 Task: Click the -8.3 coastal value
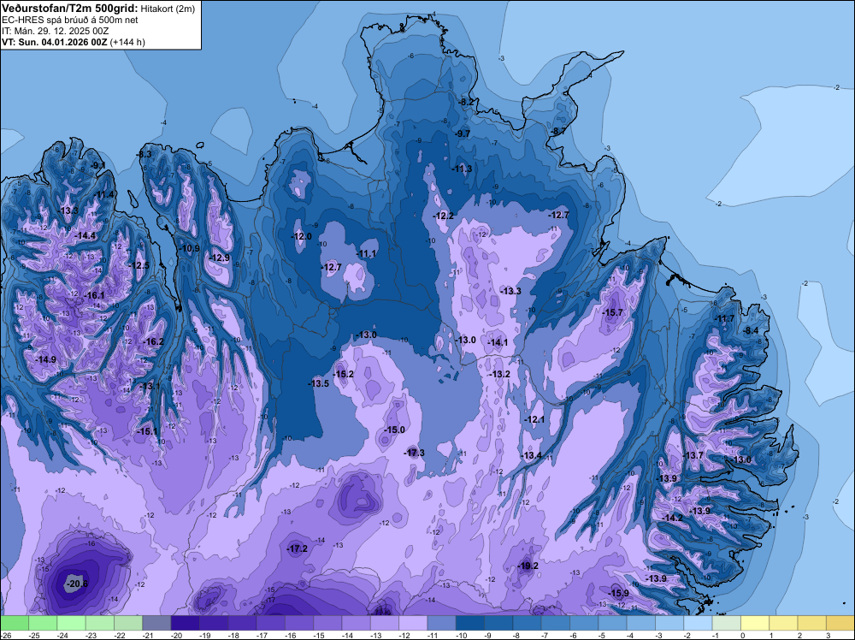pos(144,154)
